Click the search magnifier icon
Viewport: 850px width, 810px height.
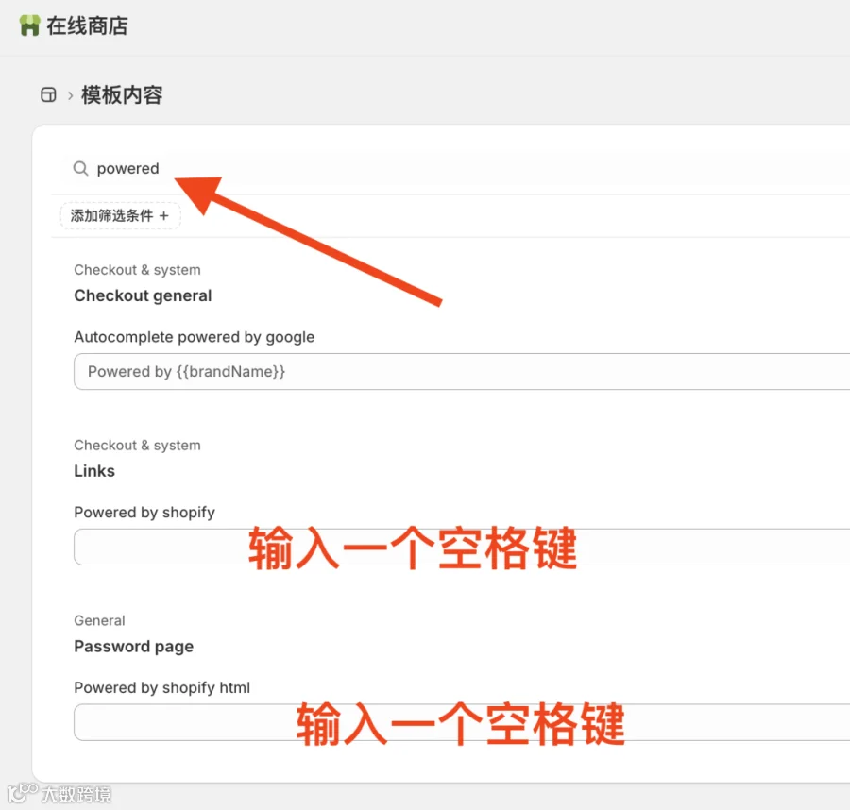(x=80, y=168)
